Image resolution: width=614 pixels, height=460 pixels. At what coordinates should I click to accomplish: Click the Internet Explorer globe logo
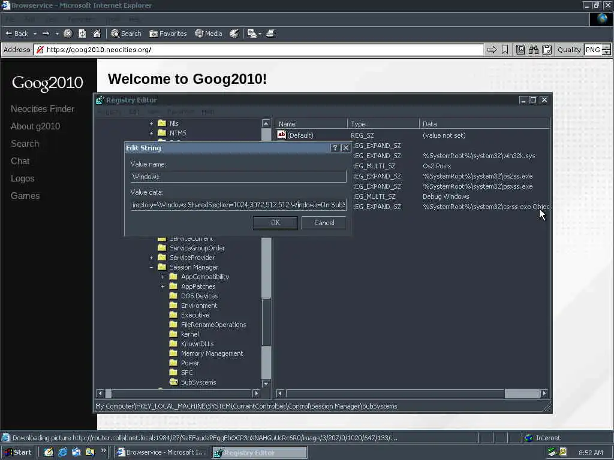(x=601, y=19)
